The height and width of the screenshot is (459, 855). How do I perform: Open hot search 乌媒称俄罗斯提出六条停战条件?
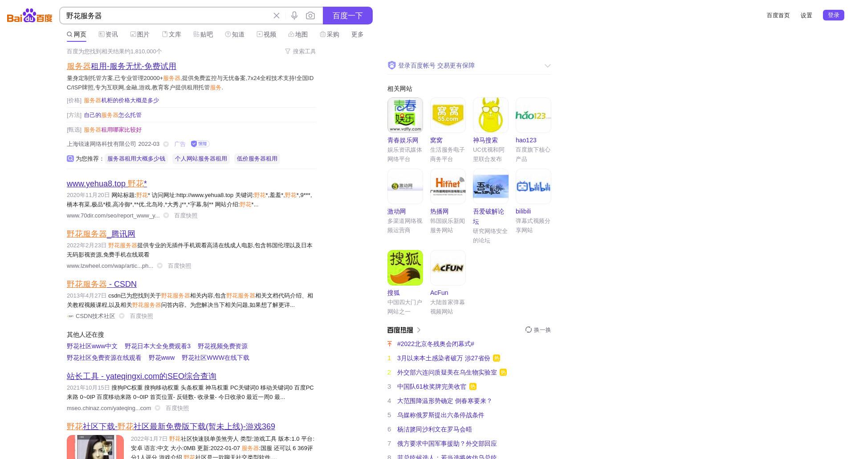tap(440, 415)
